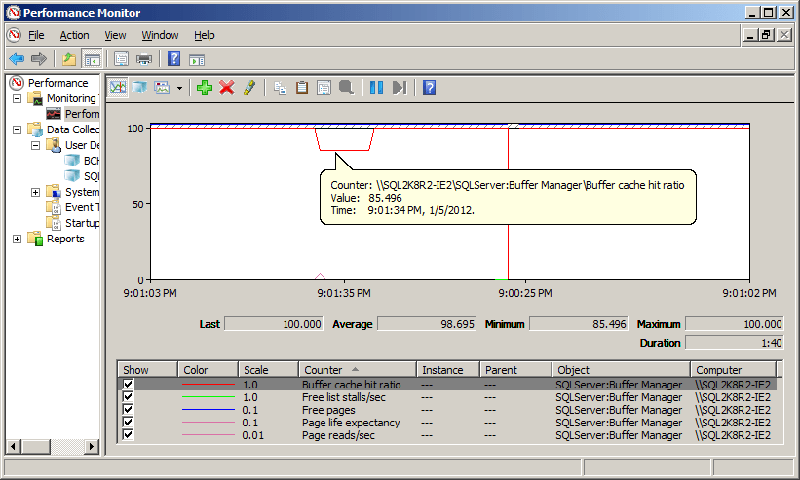Select the Page life expectancy counter row
This screenshot has height=480, width=800.
tap(351, 423)
